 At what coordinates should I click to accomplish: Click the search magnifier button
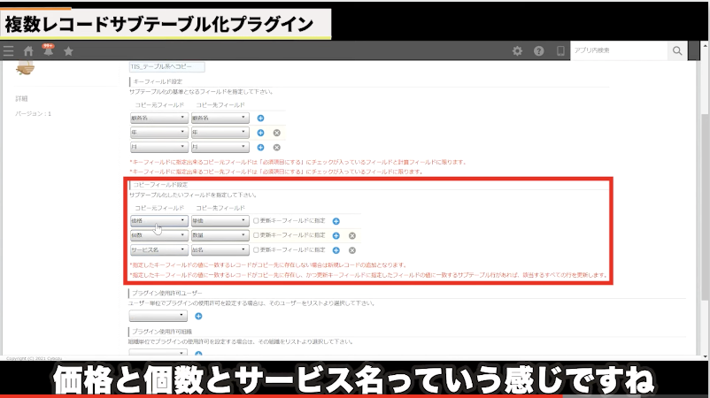[676, 51]
